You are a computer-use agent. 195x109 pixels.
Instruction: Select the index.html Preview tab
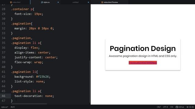109,2
